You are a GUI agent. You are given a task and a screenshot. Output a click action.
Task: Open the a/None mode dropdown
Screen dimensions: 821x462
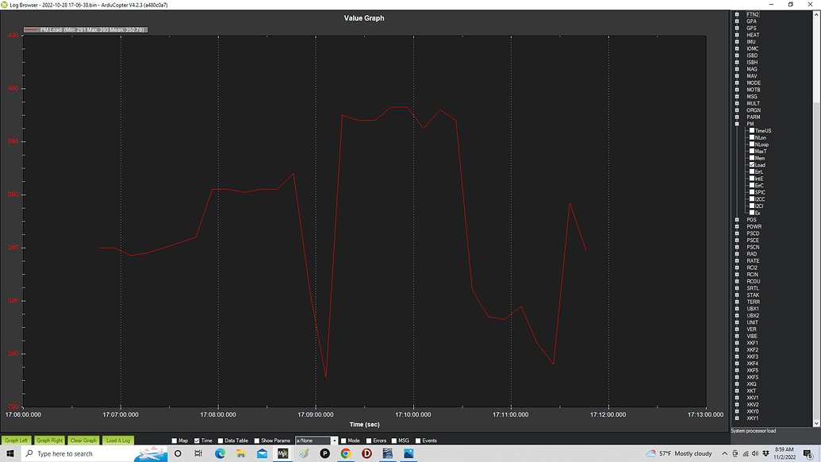(x=334, y=440)
